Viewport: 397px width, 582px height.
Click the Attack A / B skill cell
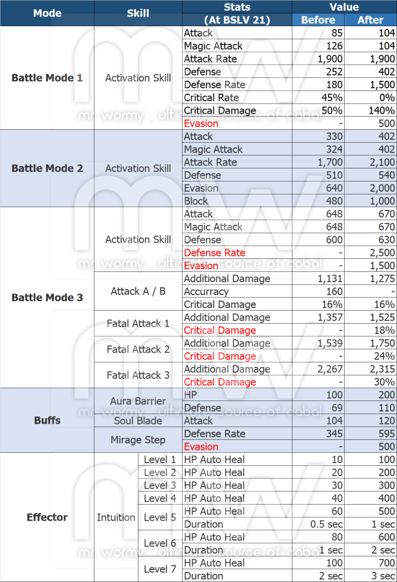pyautogui.click(x=138, y=291)
